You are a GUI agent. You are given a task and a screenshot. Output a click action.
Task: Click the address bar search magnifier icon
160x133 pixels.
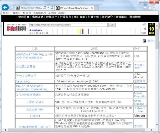(x=45, y=8)
